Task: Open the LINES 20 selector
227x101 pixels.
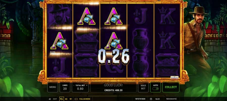Action: click(x=65, y=87)
